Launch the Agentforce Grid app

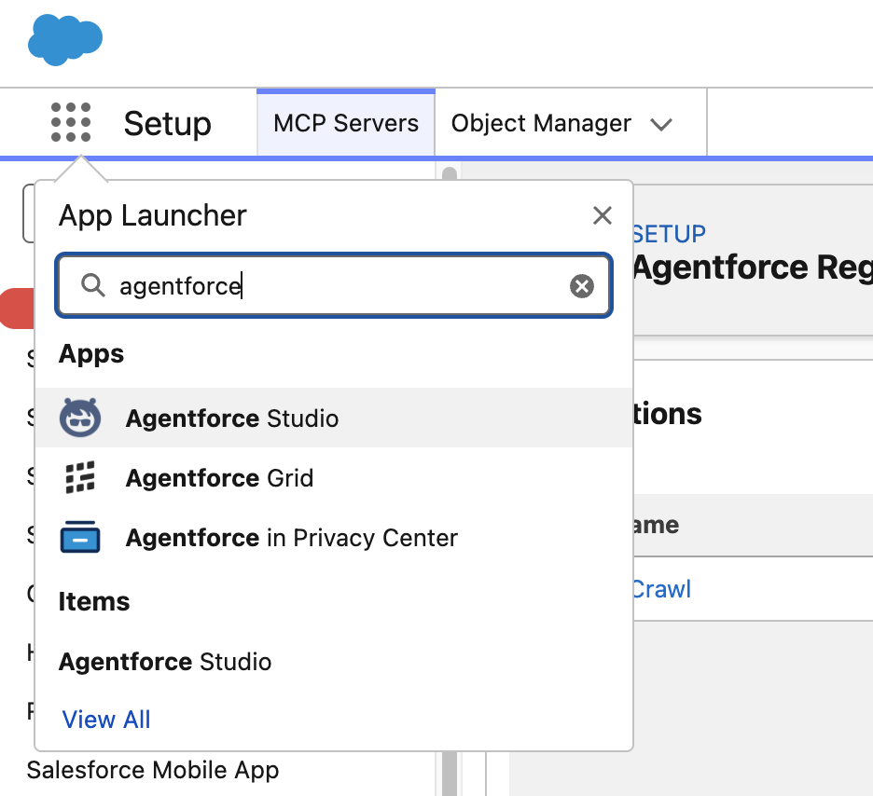[334, 478]
